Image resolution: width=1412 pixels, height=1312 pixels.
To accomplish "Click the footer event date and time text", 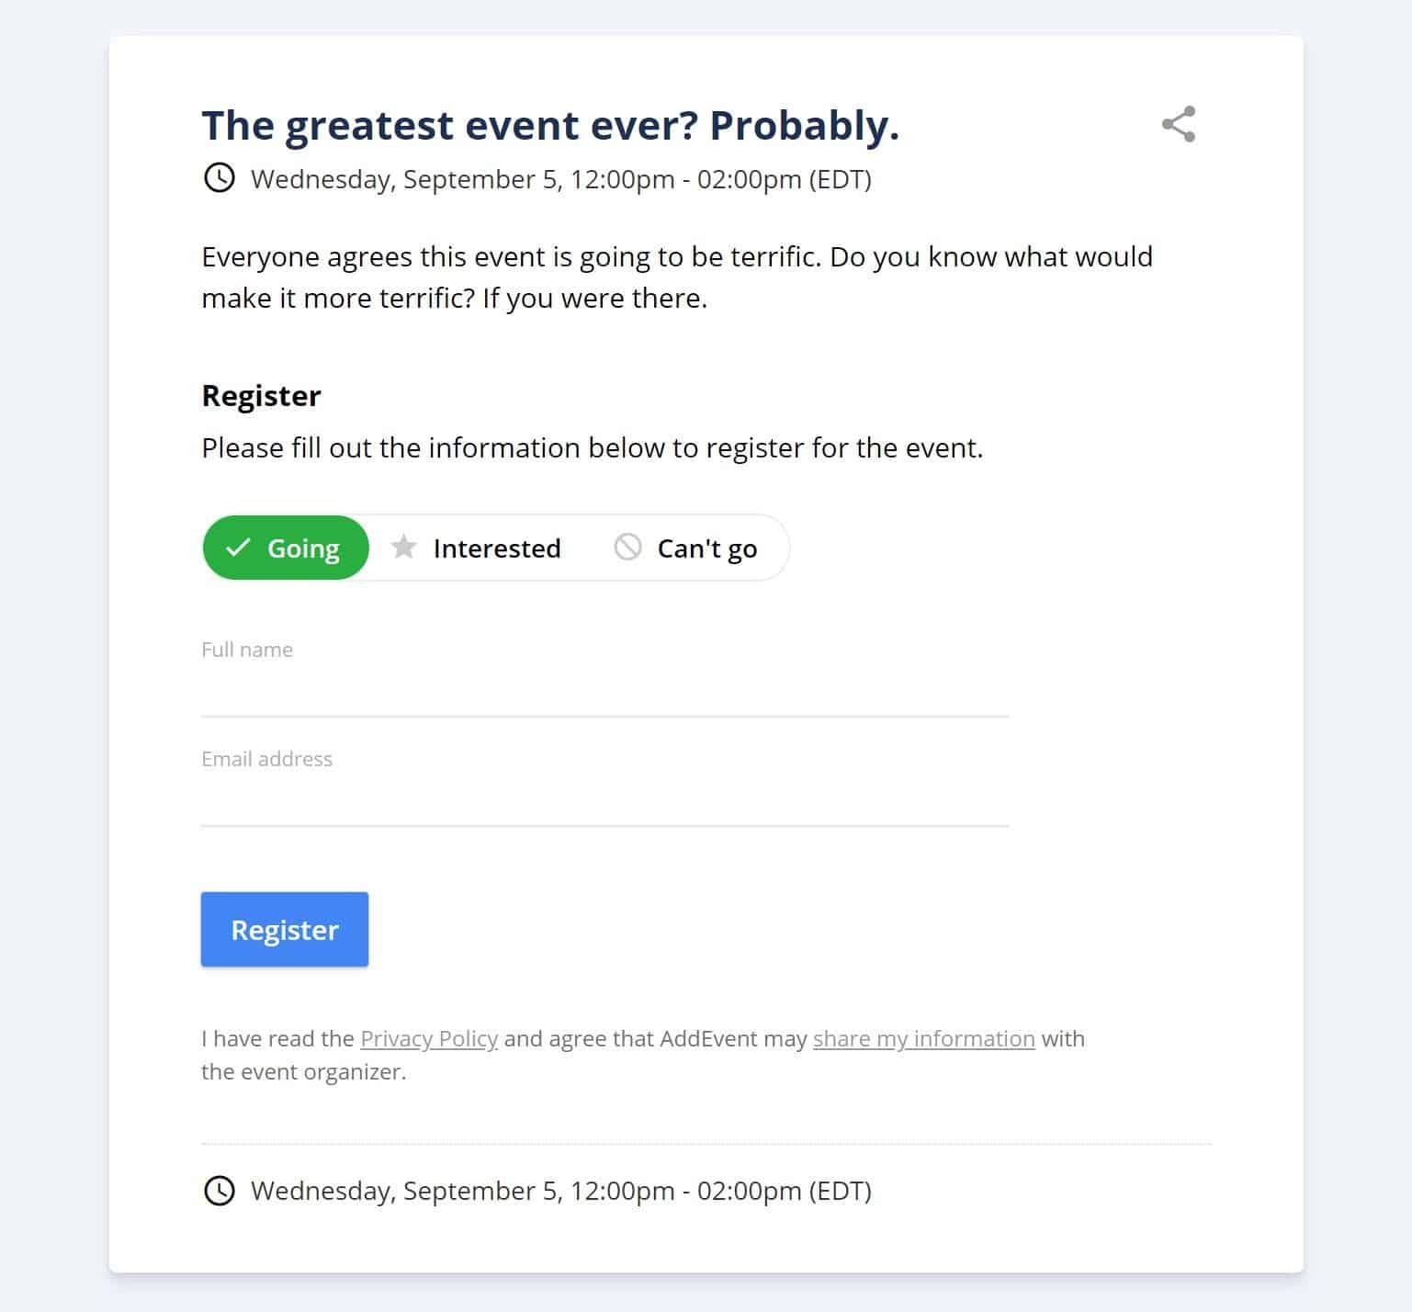I will (561, 1191).
